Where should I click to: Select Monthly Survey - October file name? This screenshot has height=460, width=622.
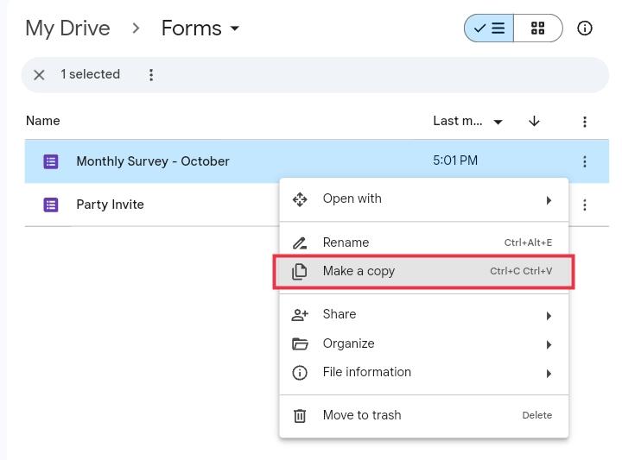pos(153,161)
